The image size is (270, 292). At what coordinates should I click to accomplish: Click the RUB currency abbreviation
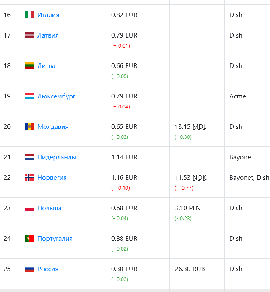[199, 269]
